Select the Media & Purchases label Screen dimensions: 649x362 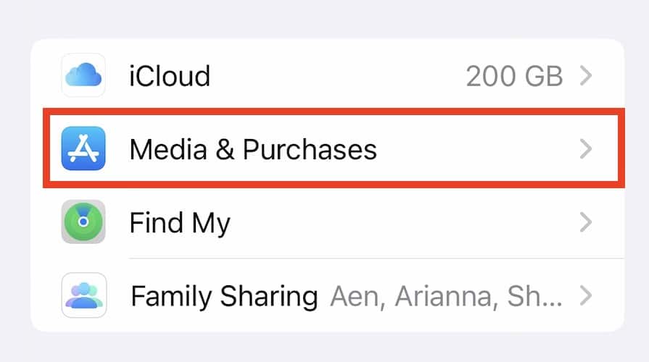pos(253,149)
